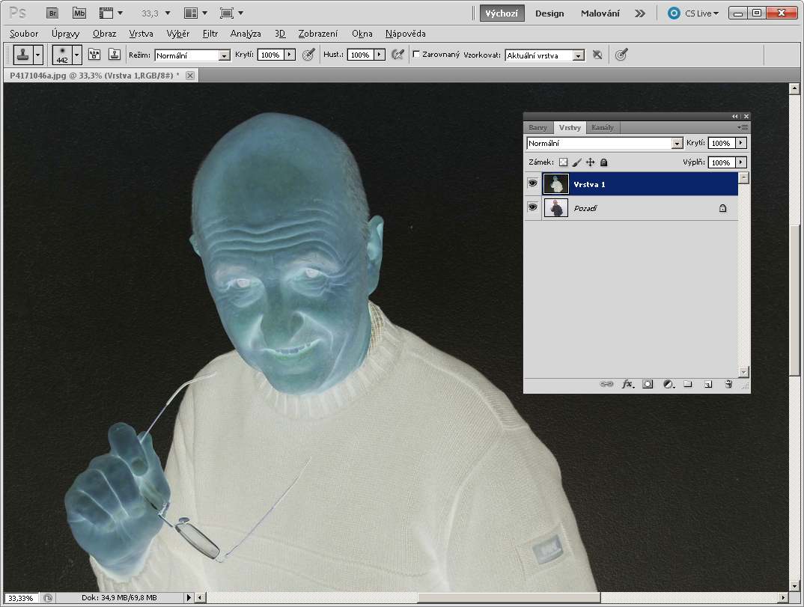Image resolution: width=804 pixels, height=607 pixels.
Task: Switch to the Kanály tab
Action: coord(602,127)
